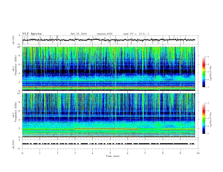Click the time axis tick label "5"

click(x=110, y=153)
